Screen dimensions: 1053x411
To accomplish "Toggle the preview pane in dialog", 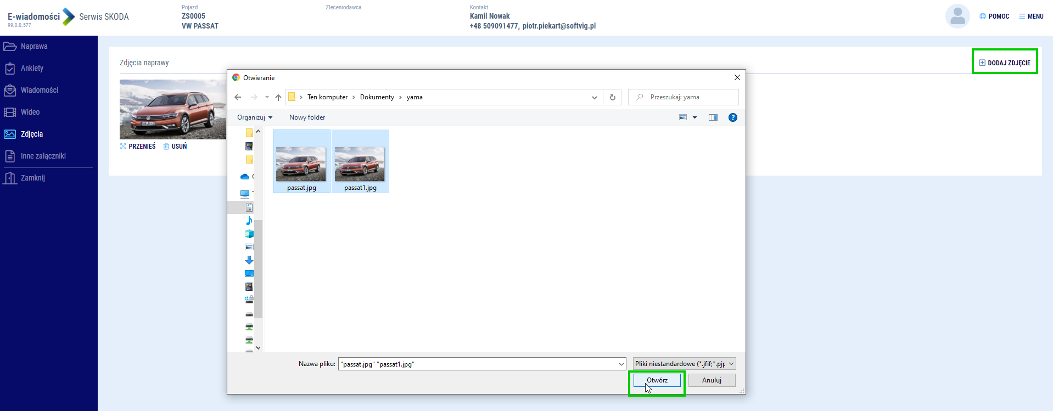I will tap(713, 117).
